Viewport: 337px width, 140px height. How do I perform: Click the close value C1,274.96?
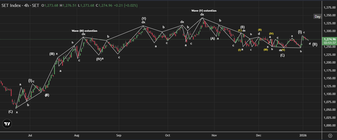click(104, 6)
